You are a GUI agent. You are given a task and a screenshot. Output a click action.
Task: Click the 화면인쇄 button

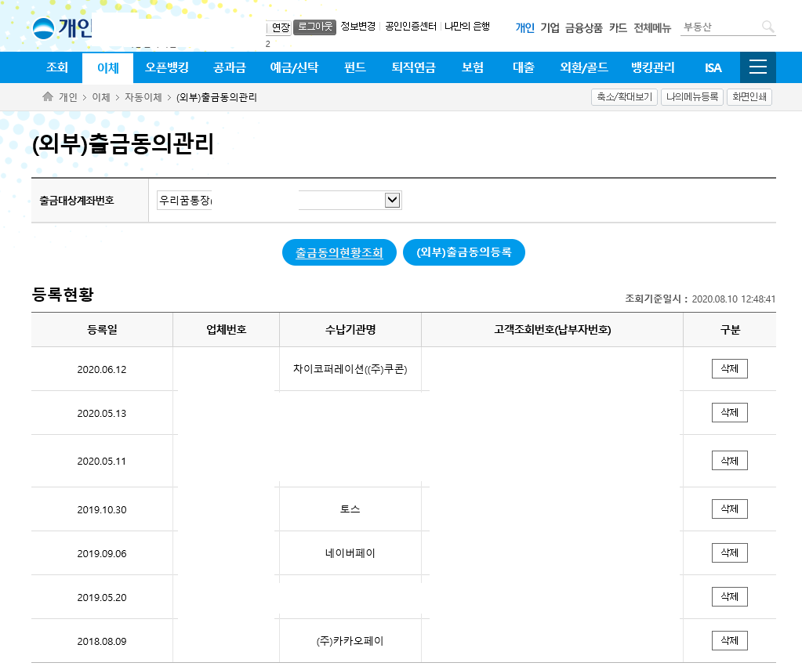tap(749, 97)
